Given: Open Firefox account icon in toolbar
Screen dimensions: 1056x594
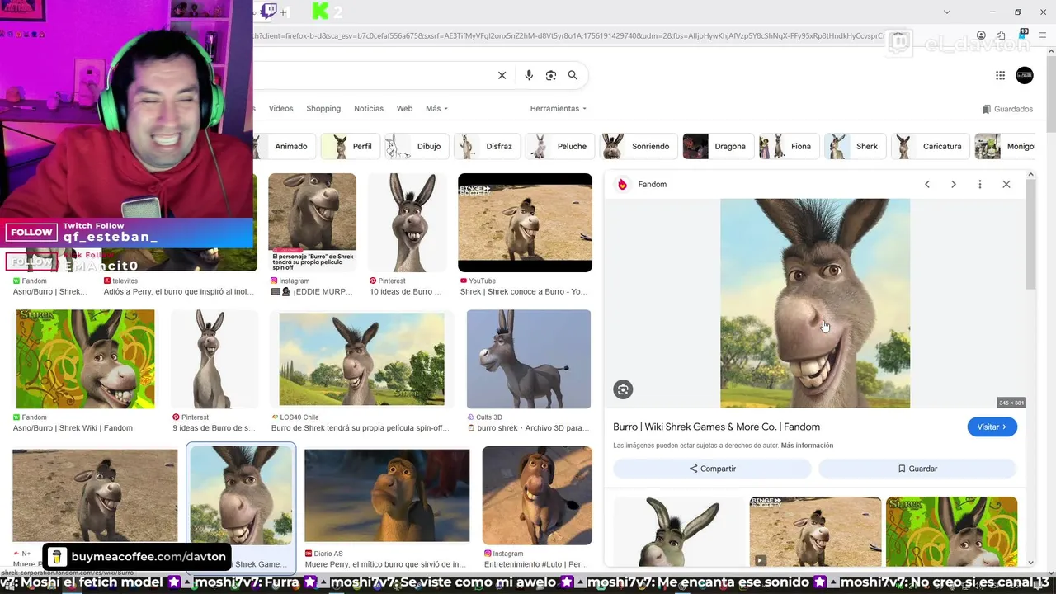Looking at the screenshot, I should 981,35.
